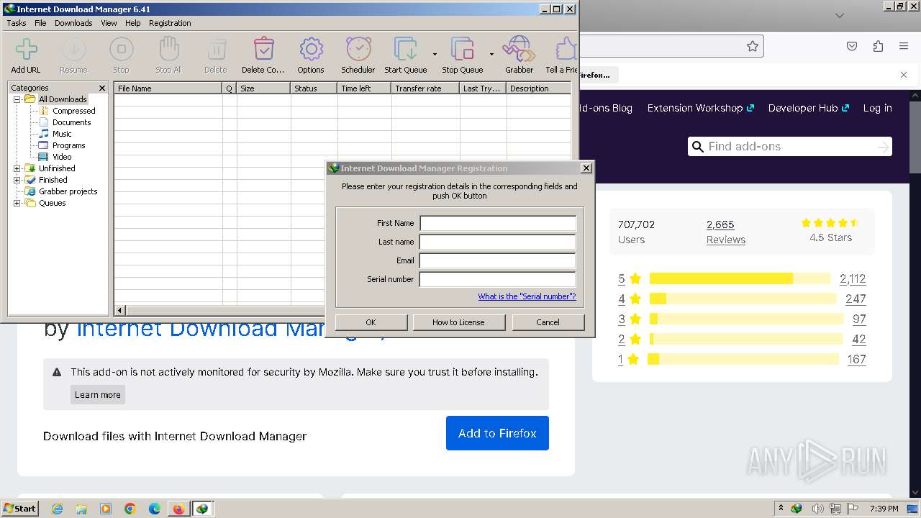Collapse the All Downloads tree node
The height and width of the screenshot is (518, 921).
click(17, 99)
